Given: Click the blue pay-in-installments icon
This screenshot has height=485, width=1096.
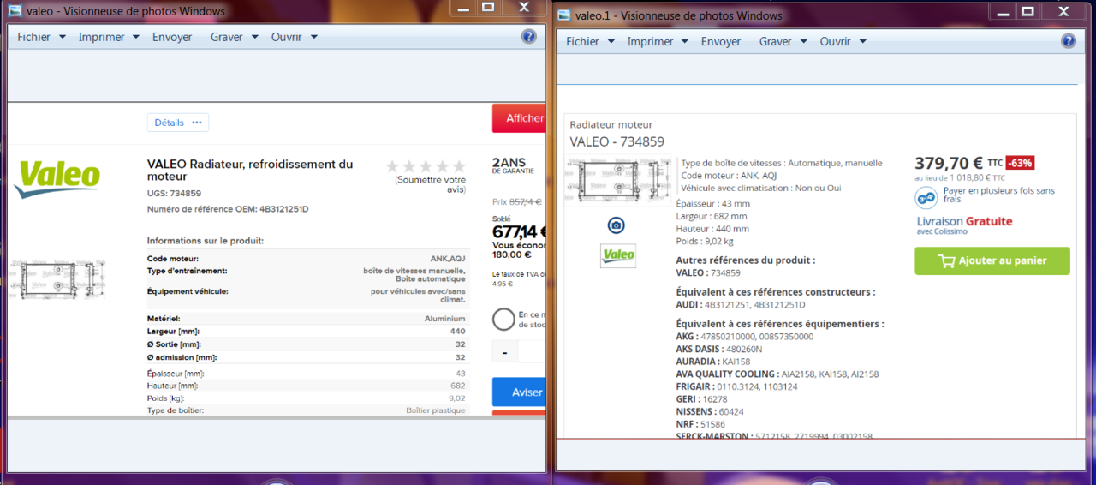Looking at the screenshot, I should 926,198.
